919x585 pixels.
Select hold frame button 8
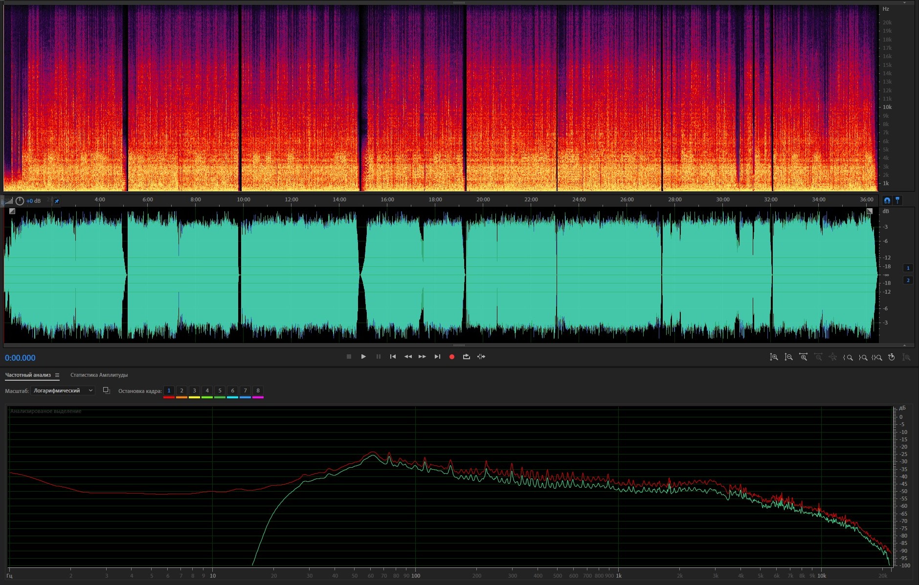click(258, 390)
